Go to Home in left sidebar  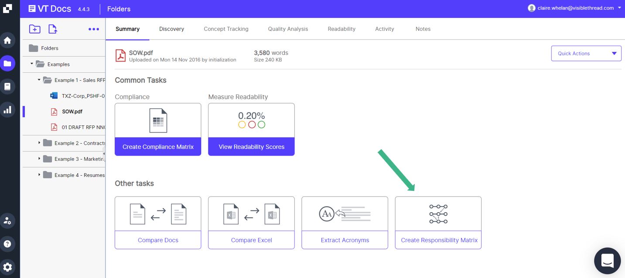[x=7, y=41]
